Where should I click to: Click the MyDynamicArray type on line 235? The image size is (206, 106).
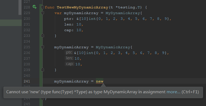pyautogui.click(x=113, y=47)
